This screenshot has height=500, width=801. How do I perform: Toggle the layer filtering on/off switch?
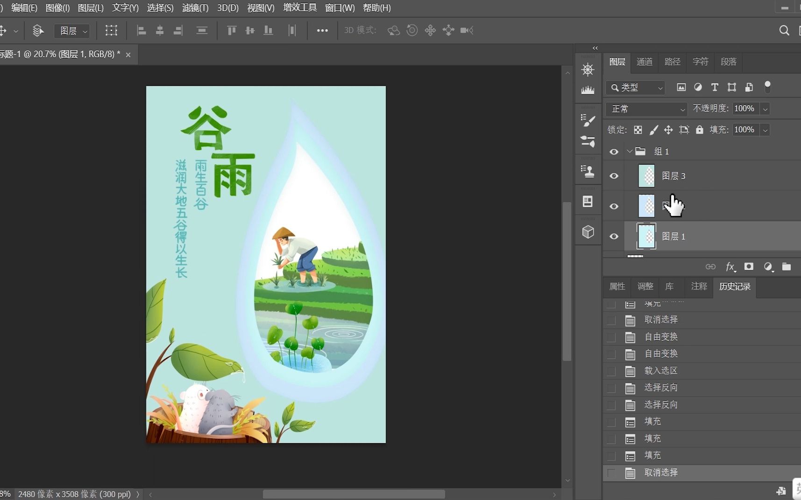click(x=767, y=87)
